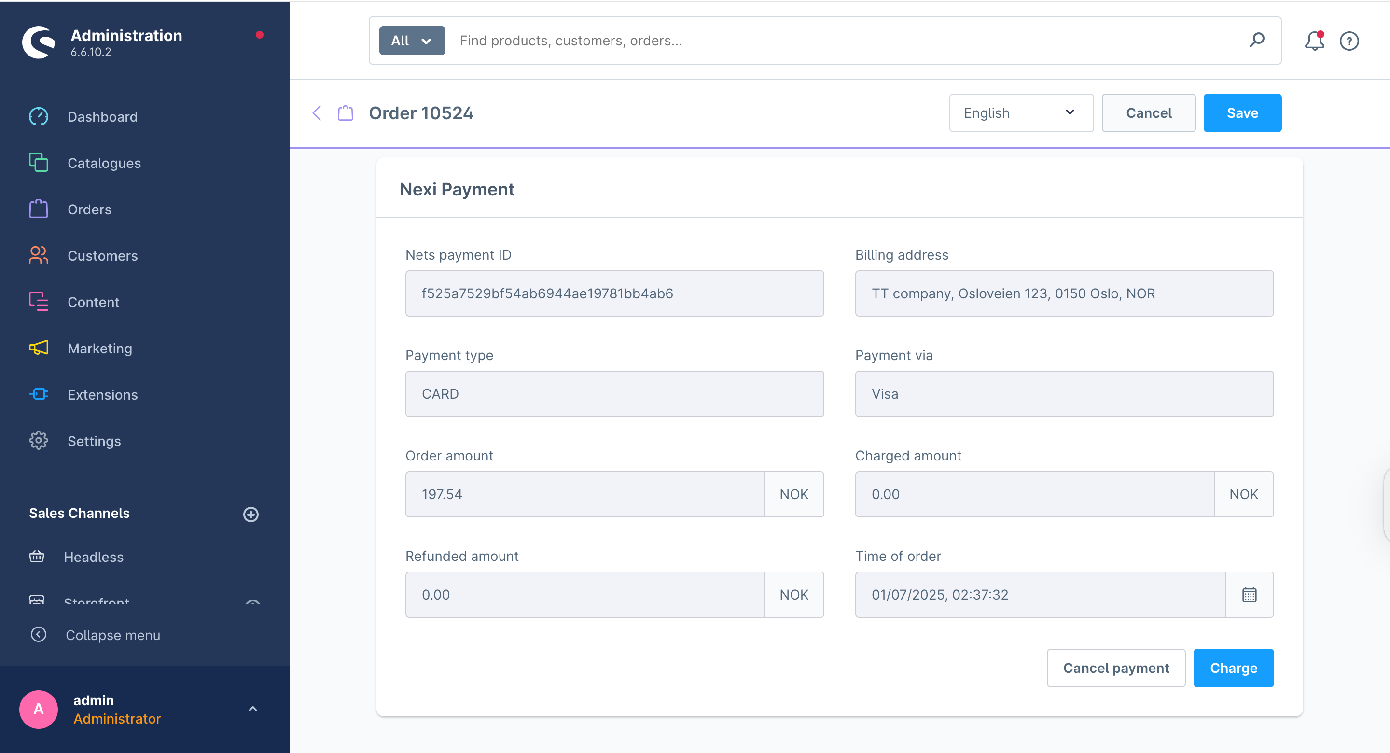This screenshot has width=1390, height=753.
Task: Open Extensions from the sidebar
Action: [103, 394]
